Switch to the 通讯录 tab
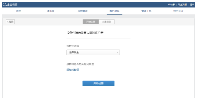The width and height of the screenshot is (198, 103). click(x=51, y=11)
